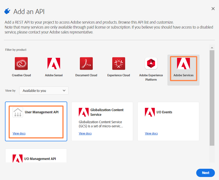Select the I/O Management API title
219x180 pixels.
[40, 159]
